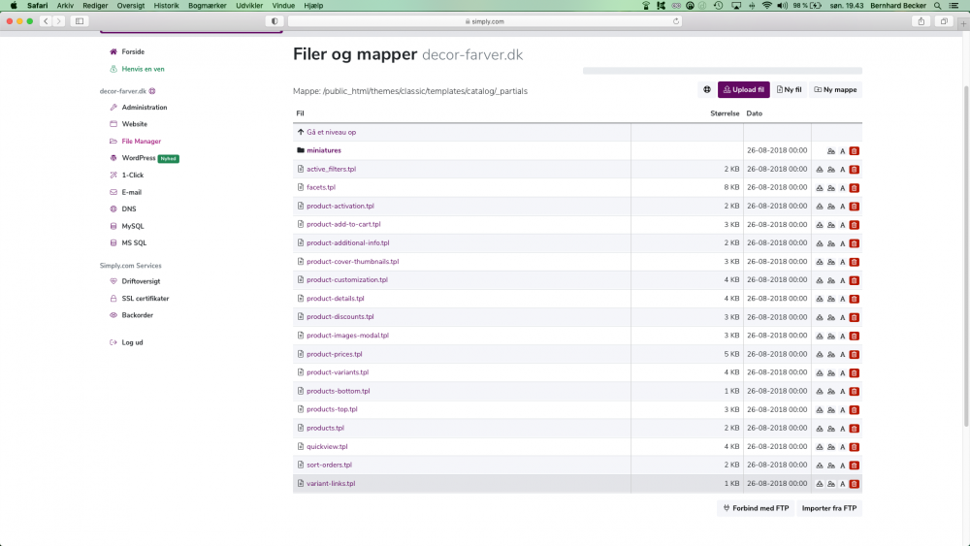The width and height of the screenshot is (970, 546).
Task: Reload the simply.com page
Action: point(675,21)
